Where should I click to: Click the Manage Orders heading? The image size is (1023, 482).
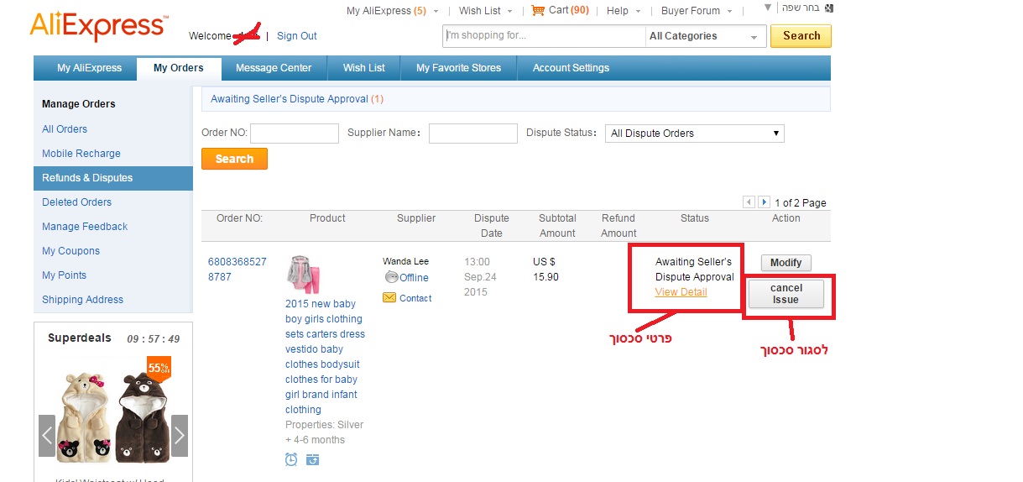[79, 104]
